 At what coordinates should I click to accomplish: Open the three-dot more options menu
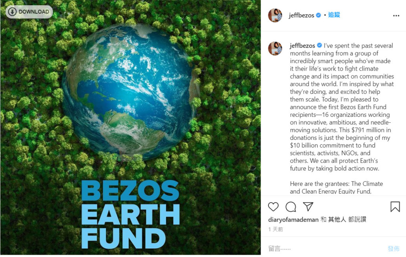click(x=396, y=15)
